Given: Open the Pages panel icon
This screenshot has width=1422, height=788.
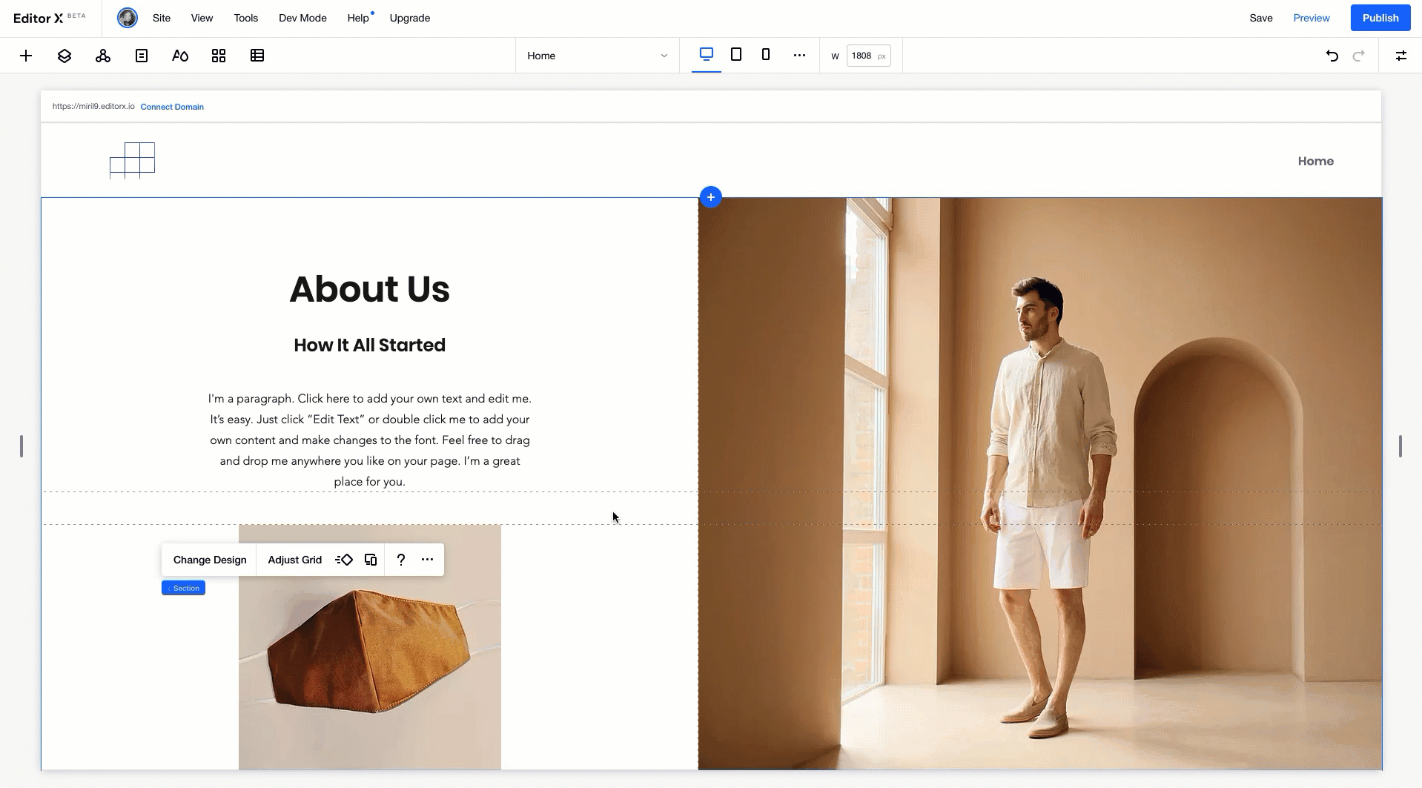Looking at the screenshot, I should pos(142,56).
